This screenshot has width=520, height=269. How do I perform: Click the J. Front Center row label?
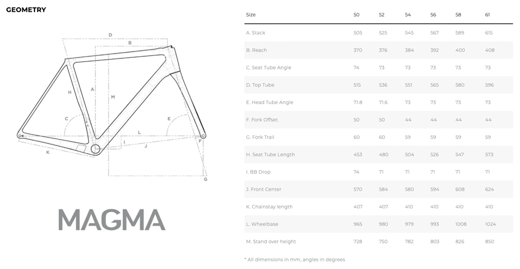[x=264, y=189]
